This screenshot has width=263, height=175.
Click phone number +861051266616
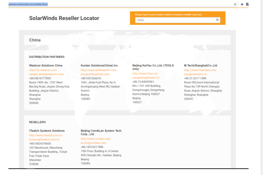pyautogui.click(x=91, y=78)
